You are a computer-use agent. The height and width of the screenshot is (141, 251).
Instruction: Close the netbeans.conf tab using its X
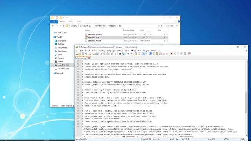click(89, 58)
